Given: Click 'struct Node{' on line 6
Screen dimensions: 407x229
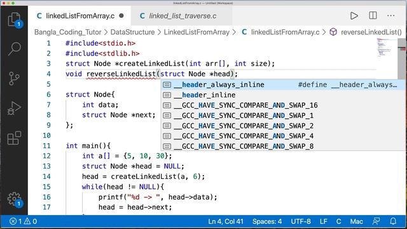Looking at the screenshot, I should (90, 95).
